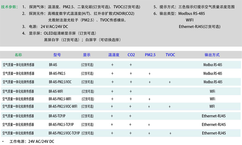Image resolution: width=242 pixels, height=145 pixels.
Task: Click the 工作电源 24V AC/24V DC note
Action: point(32,141)
